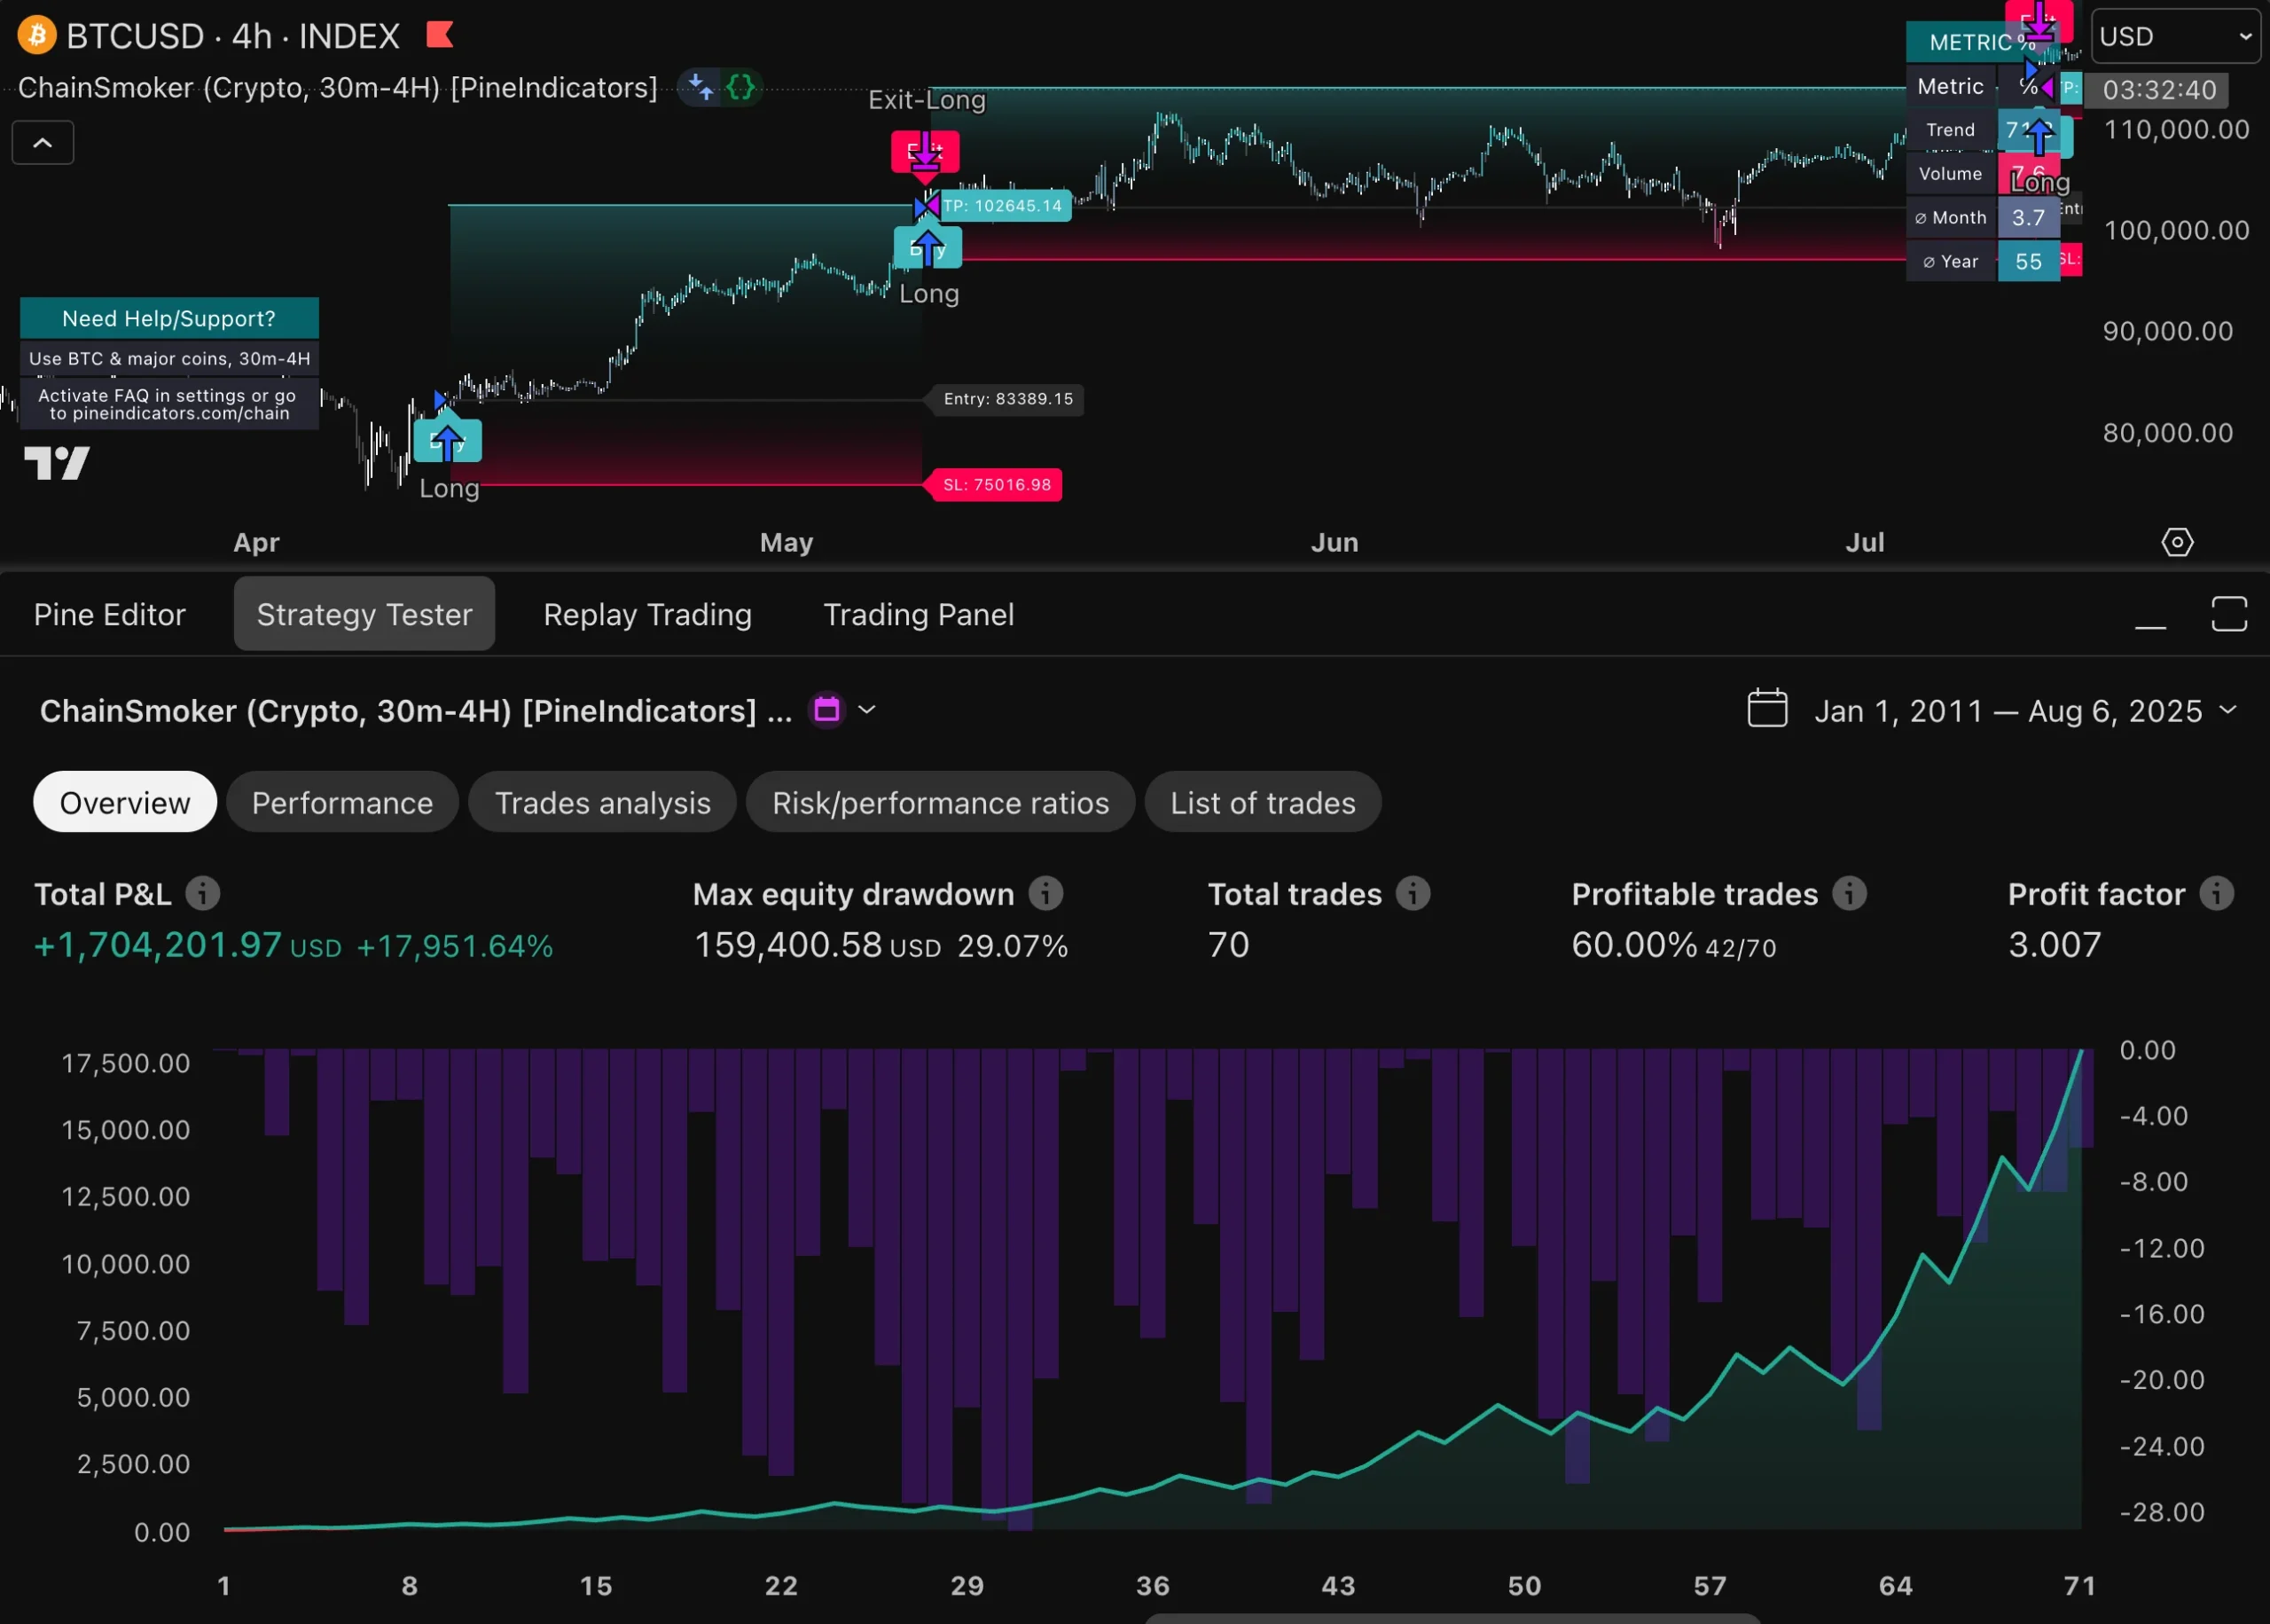Click the Jun label on time axis
The image size is (2270, 1624).
coord(1335,543)
